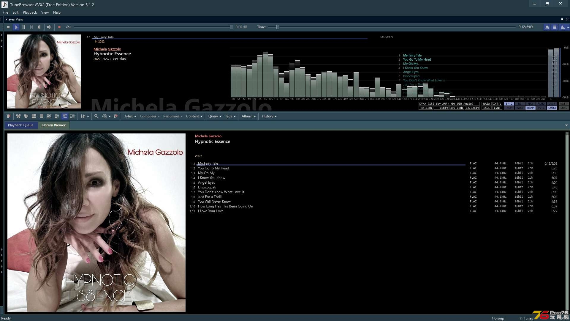The width and height of the screenshot is (570, 321).
Task: Mute audio with the speaker icon
Action: [49, 27]
